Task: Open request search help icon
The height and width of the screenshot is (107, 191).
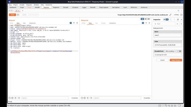Action: (x=10, y=98)
